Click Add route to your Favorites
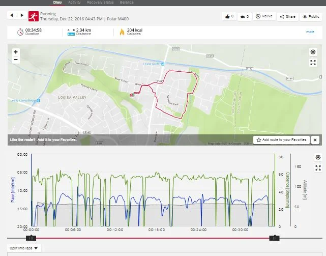The image size is (326, 256). [x=280, y=139]
